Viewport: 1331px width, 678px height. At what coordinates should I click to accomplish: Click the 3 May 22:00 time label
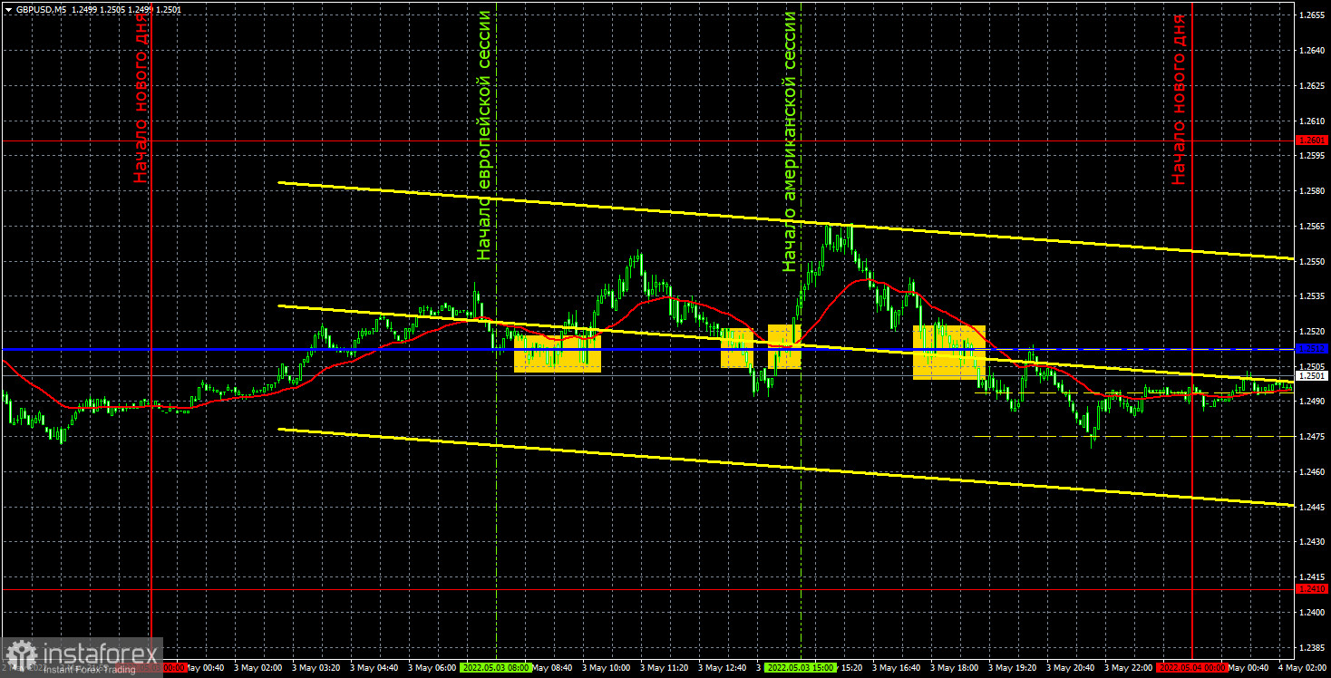[x=1127, y=667]
